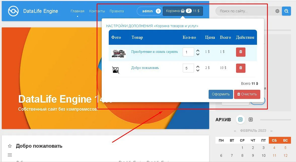Click Очистить to empty the cart
The width and height of the screenshot is (296, 162).
tap(247, 94)
